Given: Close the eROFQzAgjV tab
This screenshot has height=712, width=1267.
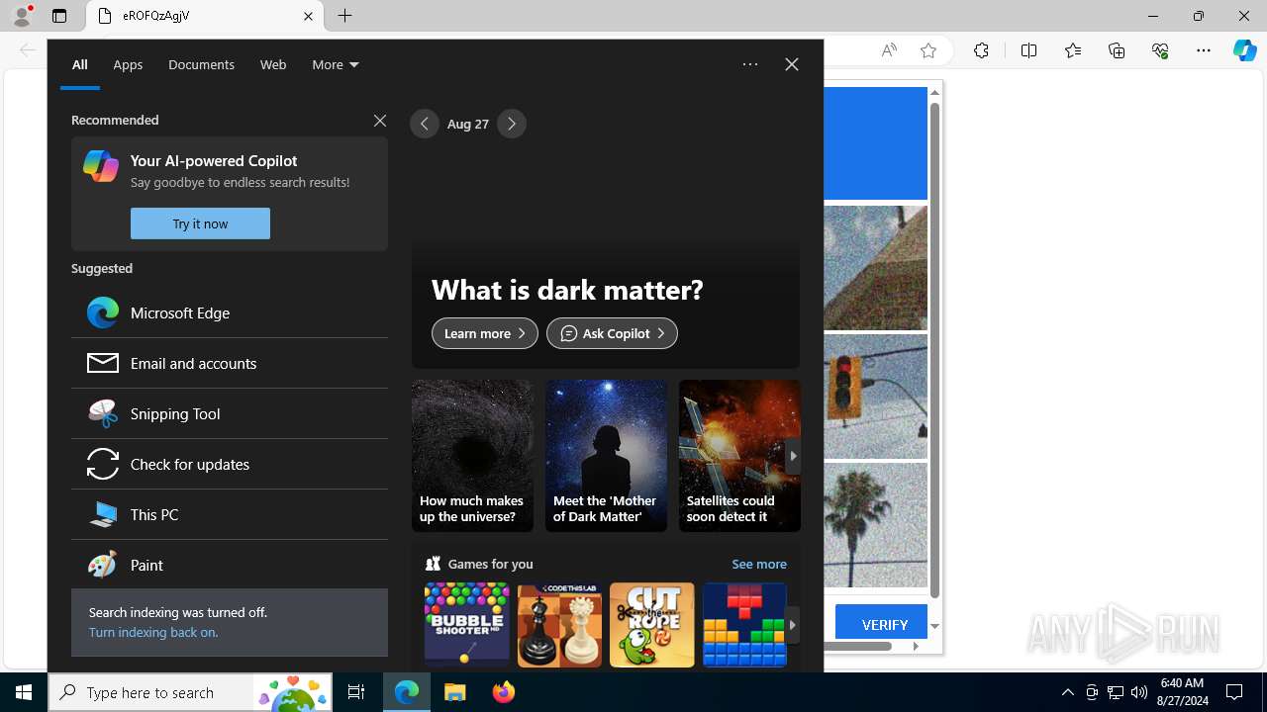Looking at the screenshot, I should click(308, 16).
